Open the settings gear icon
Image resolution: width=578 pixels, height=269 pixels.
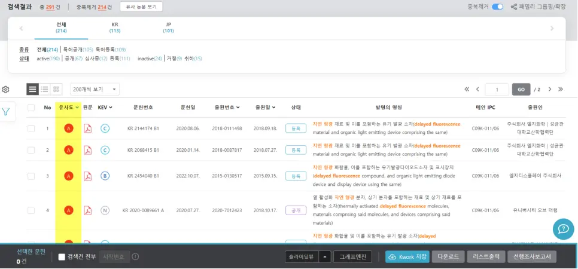(5, 90)
